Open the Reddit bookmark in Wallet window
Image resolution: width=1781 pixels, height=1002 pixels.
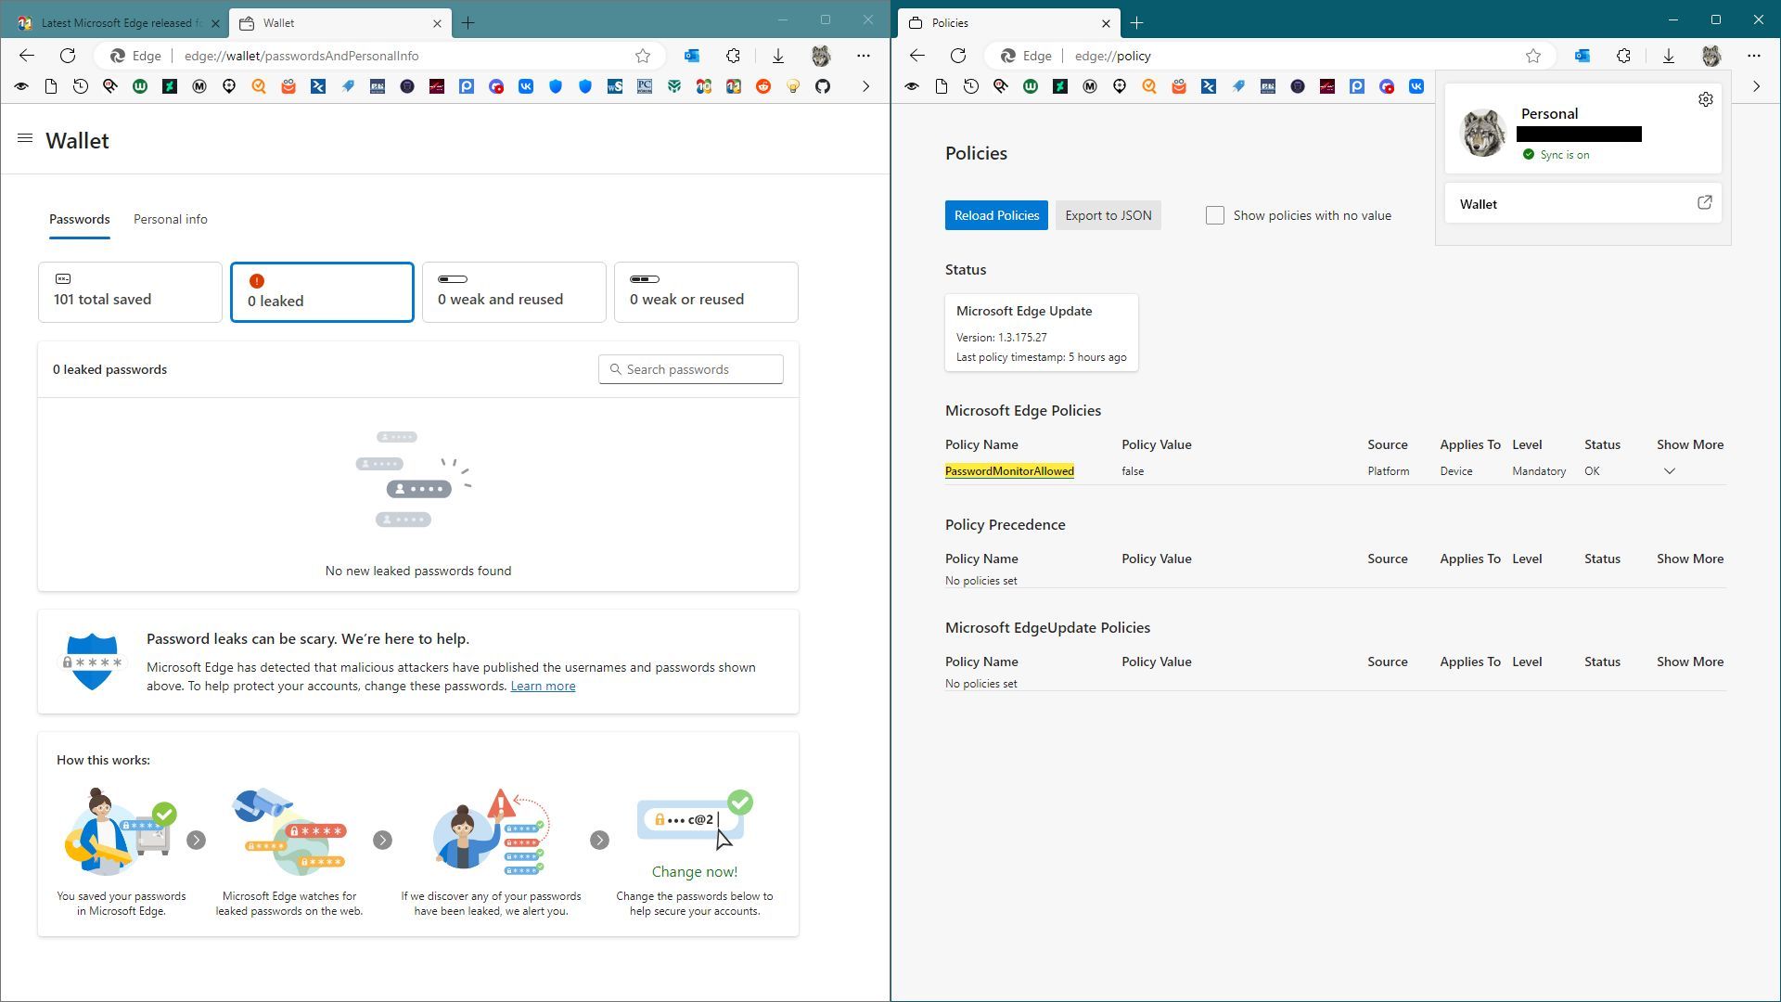763,86
